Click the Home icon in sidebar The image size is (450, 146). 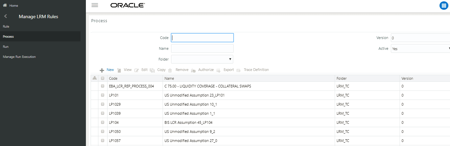coord(5,5)
